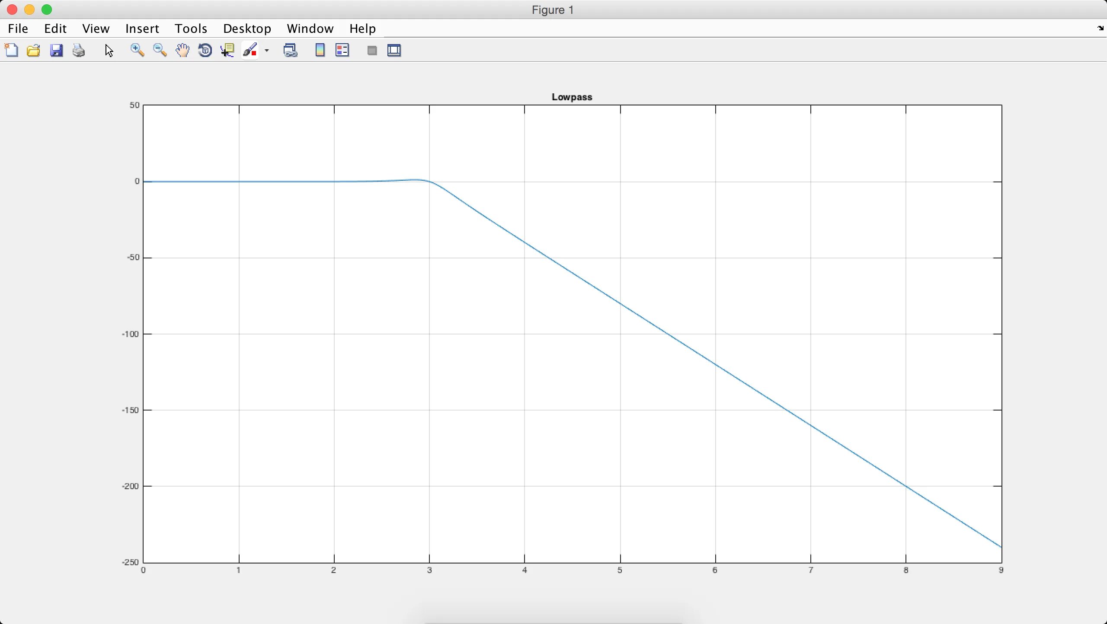Select the Zoom In tool
1107x624 pixels.
(137, 51)
